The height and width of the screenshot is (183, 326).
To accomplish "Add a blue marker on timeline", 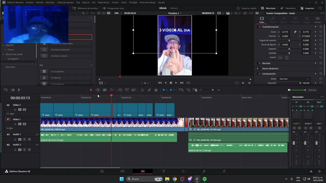I will 171,90.
